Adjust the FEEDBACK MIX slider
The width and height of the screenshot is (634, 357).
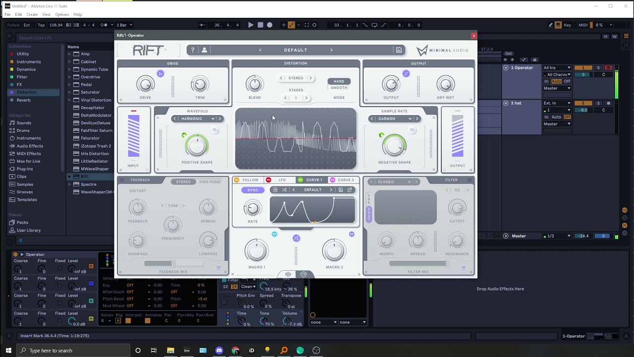click(x=173, y=263)
